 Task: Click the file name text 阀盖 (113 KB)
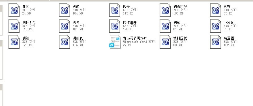(126, 7)
